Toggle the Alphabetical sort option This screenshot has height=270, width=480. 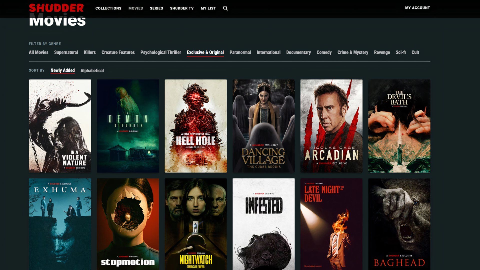(92, 70)
